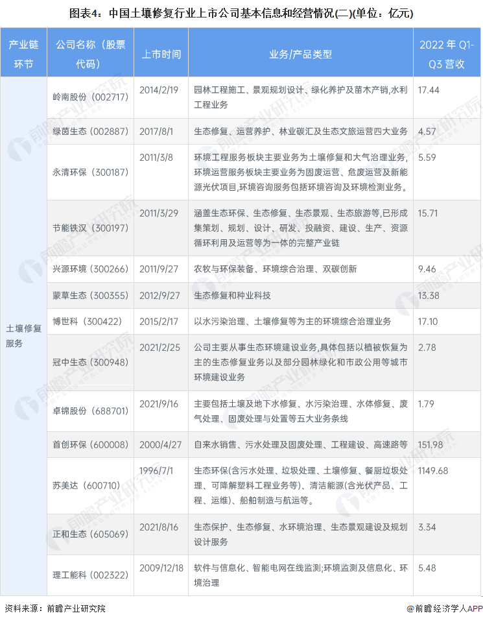Click company cell 永清环保（300187）
Viewport: 483px width, 622px height.
[90, 172]
